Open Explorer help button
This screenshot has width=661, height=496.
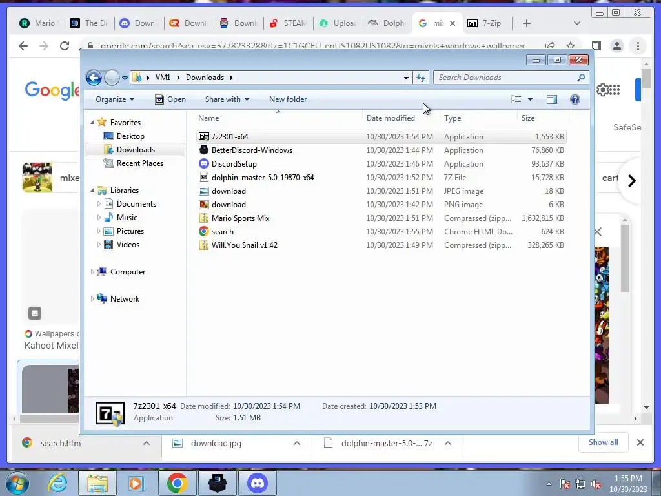pos(575,99)
